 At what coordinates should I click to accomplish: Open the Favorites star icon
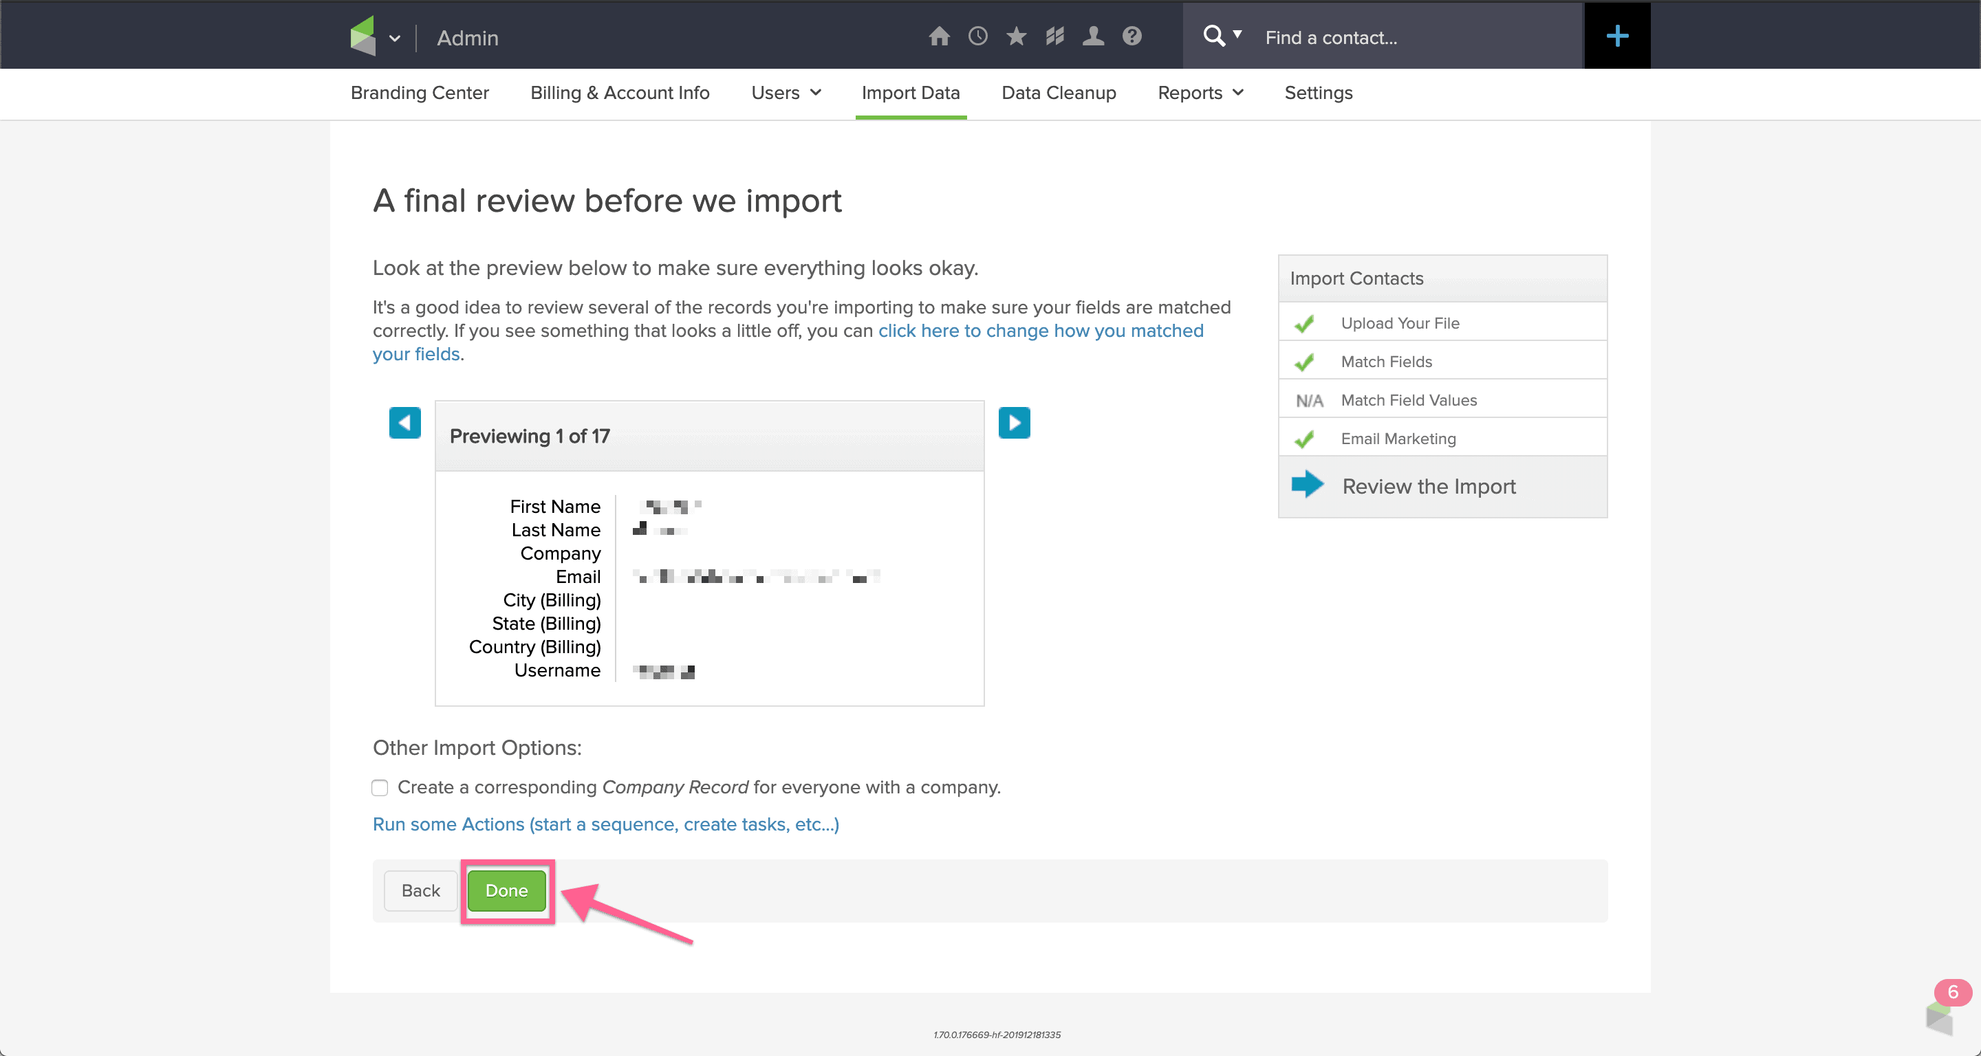1016,36
